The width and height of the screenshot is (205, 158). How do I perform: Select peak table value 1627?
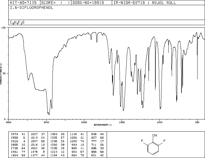point(34,134)
